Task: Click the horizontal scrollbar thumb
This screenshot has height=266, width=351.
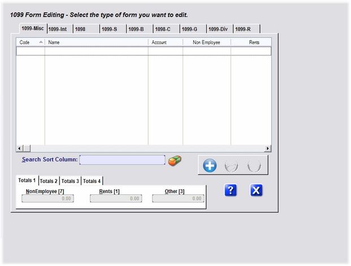Action: pyautogui.click(x=27, y=149)
